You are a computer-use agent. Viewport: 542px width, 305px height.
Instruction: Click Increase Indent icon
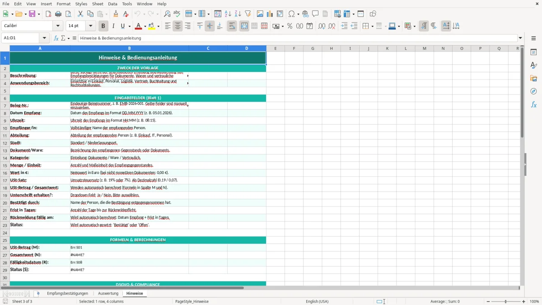click(x=344, y=26)
